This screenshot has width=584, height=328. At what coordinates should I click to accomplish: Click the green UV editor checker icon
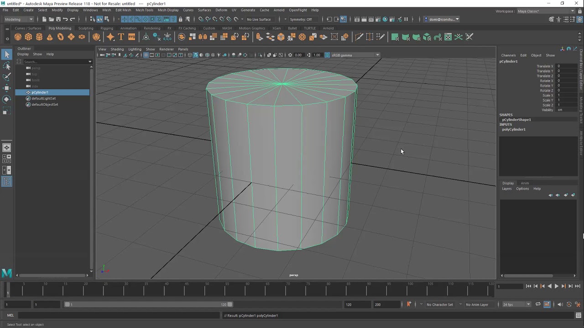tap(448, 37)
